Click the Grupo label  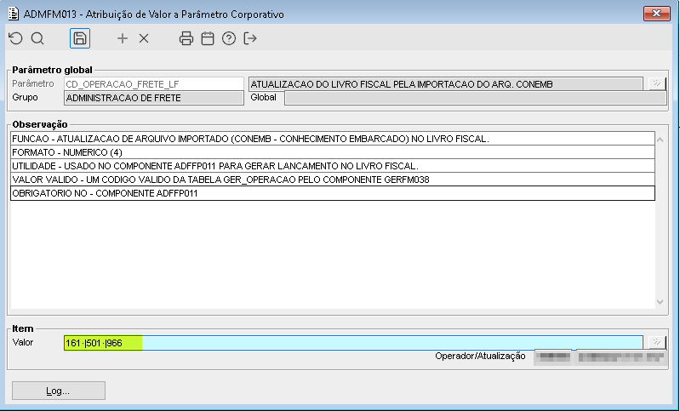click(x=25, y=98)
